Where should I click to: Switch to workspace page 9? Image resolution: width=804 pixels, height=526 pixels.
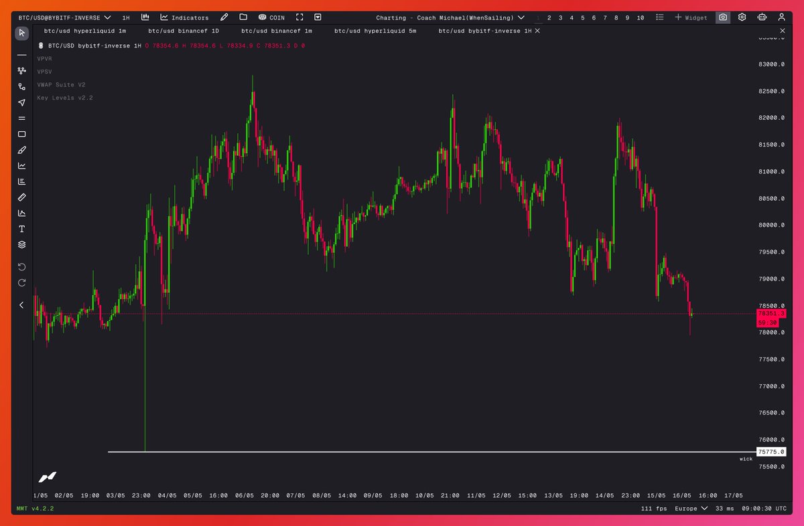[627, 17]
